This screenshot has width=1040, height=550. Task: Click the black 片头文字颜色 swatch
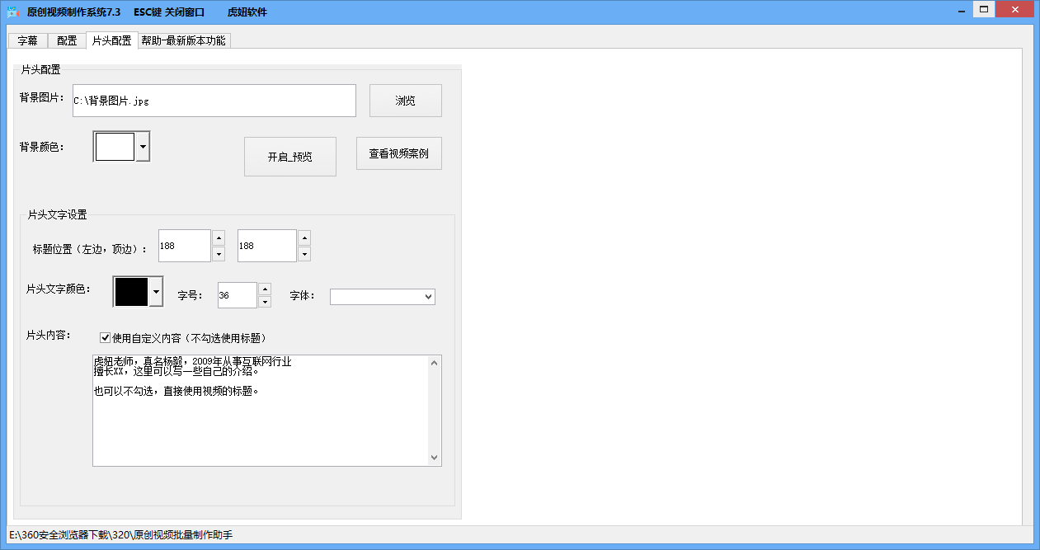coord(131,292)
